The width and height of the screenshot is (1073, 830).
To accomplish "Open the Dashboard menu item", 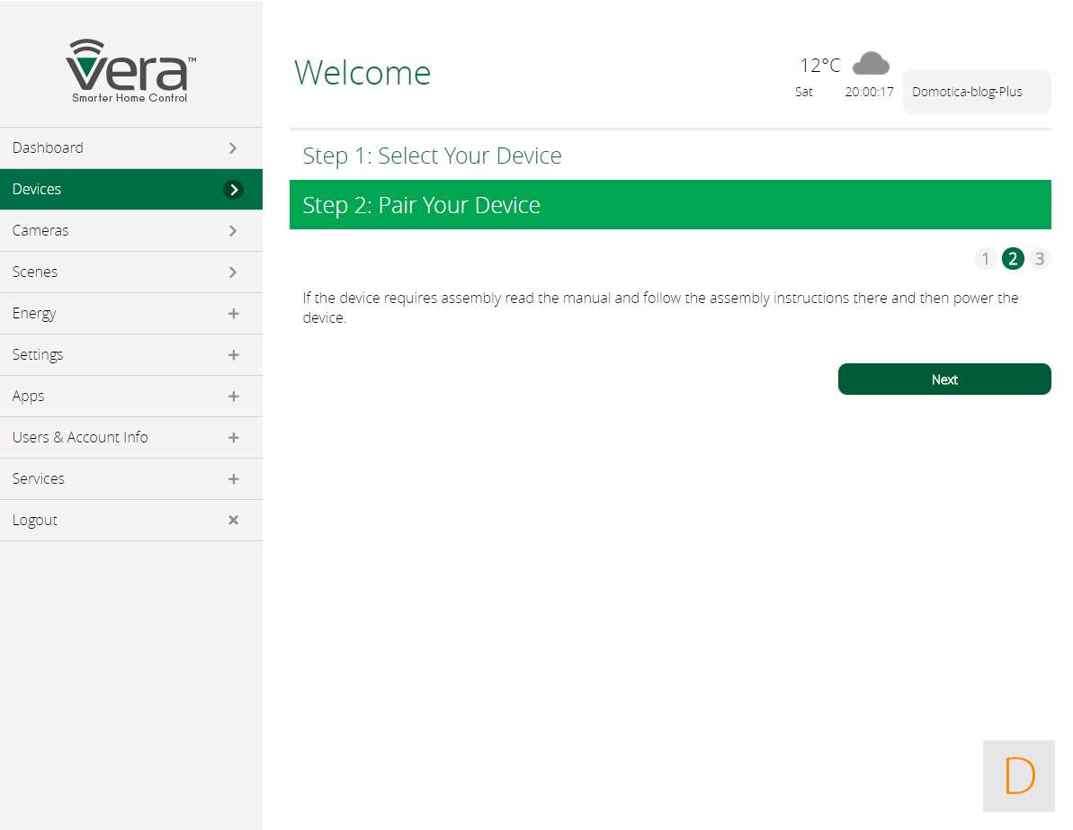I will (x=48, y=147).
